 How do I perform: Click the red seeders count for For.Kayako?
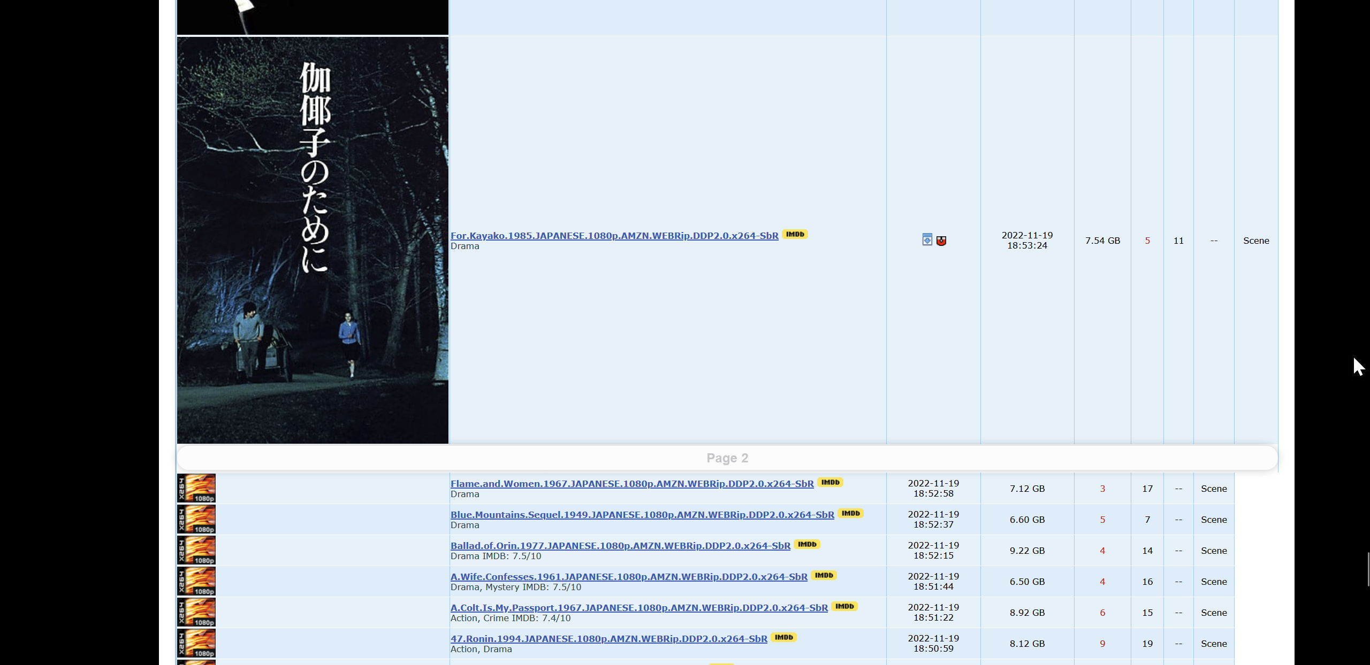tap(1147, 240)
